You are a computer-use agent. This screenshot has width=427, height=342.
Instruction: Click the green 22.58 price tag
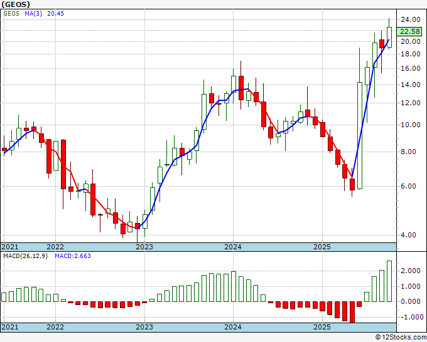pos(410,31)
